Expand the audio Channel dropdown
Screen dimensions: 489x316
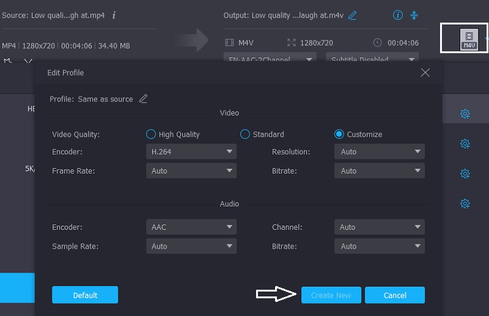(x=380, y=227)
